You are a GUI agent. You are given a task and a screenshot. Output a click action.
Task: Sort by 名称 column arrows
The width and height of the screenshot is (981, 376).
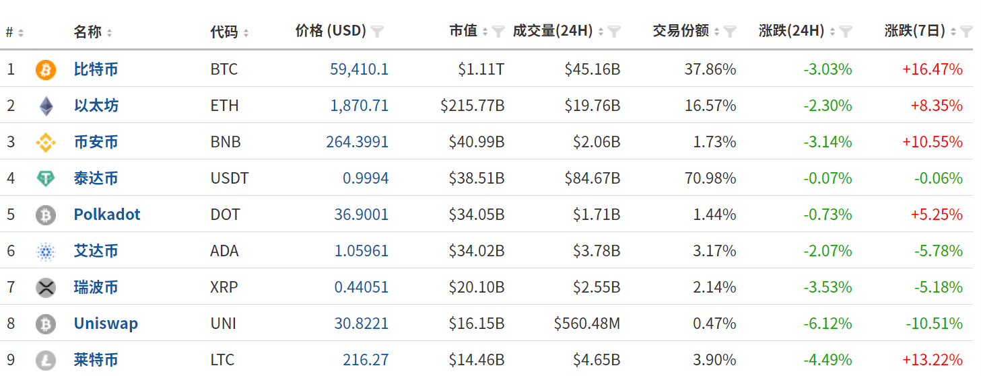coord(109,32)
